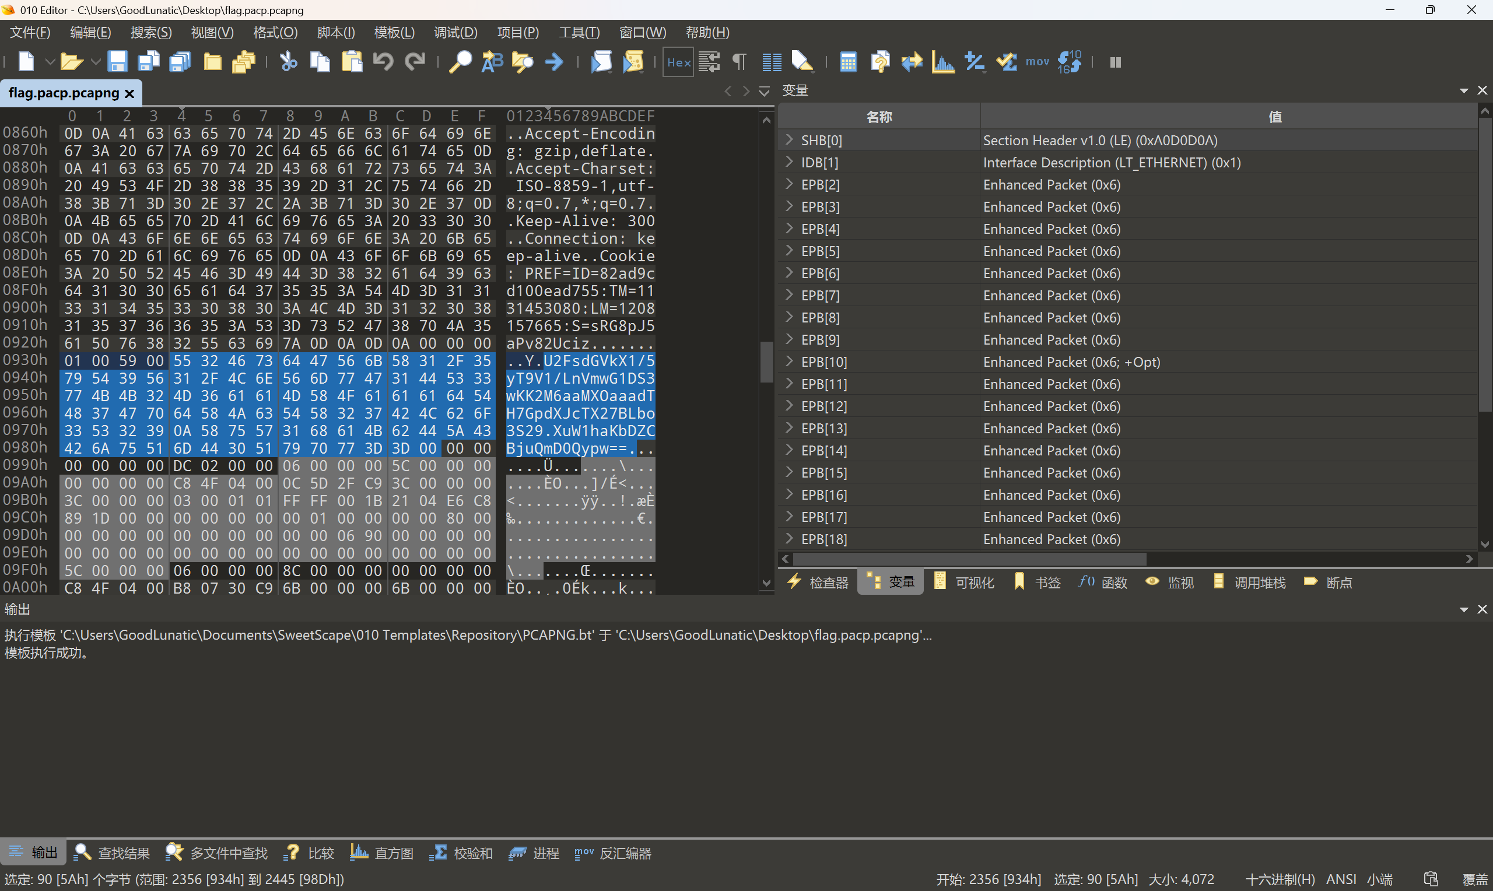Click the compare files arrows icon
Viewport: 1493px width, 891px height.
coord(912,62)
